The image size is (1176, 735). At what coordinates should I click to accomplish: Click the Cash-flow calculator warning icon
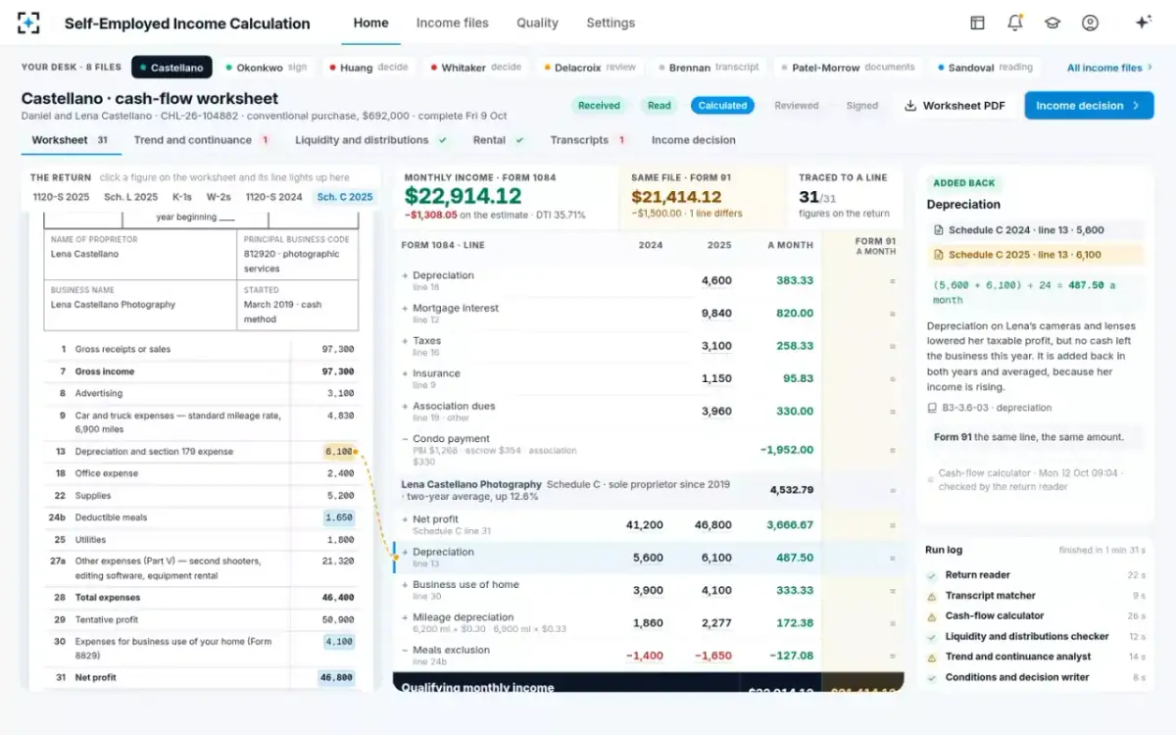[932, 616]
